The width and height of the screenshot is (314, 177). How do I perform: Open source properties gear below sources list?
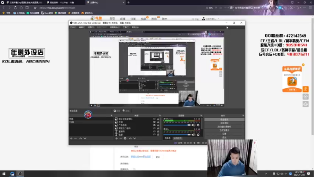point(125,138)
